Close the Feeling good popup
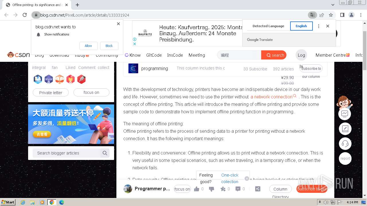367x206 pixels. coord(247,179)
